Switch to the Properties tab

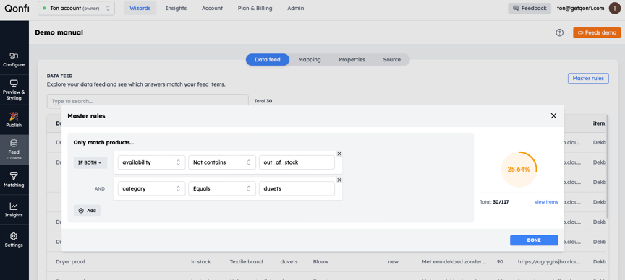(352, 60)
